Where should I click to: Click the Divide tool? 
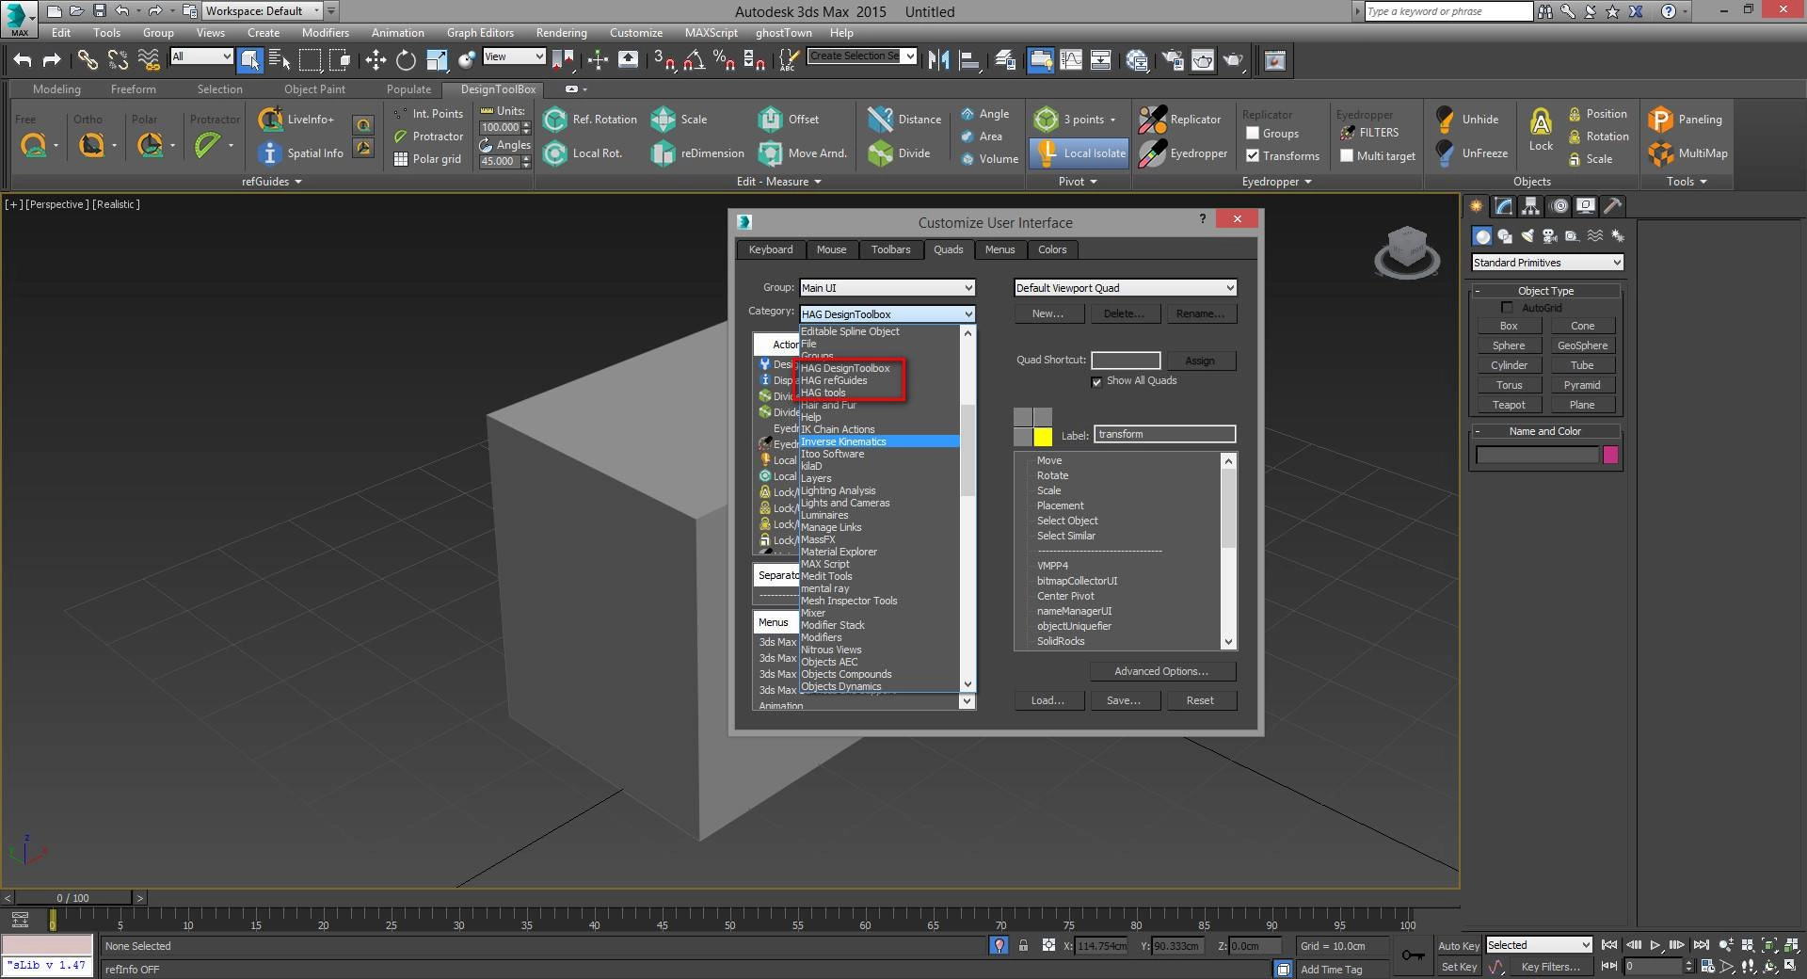pos(900,152)
